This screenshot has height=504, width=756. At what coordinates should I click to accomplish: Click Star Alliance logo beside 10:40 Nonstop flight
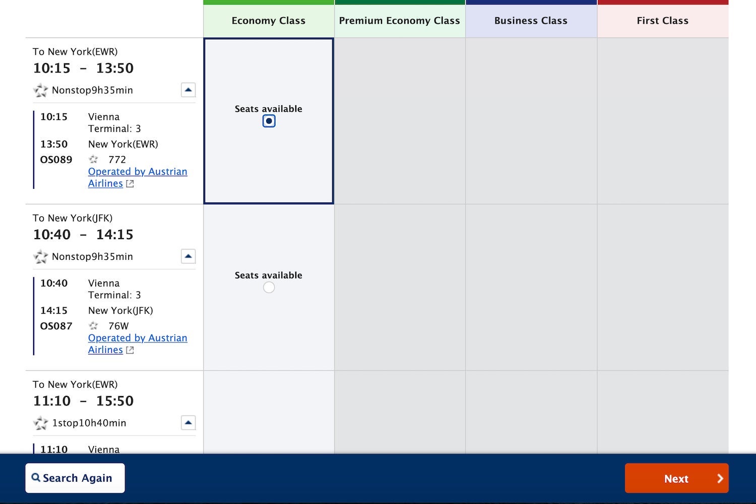pyautogui.click(x=40, y=257)
